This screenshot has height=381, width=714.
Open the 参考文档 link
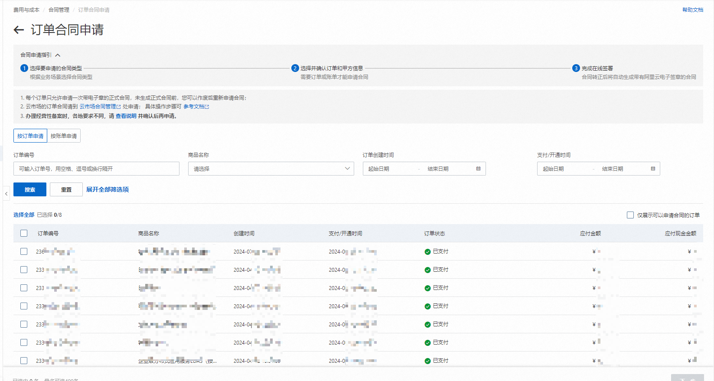pyautogui.click(x=193, y=106)
